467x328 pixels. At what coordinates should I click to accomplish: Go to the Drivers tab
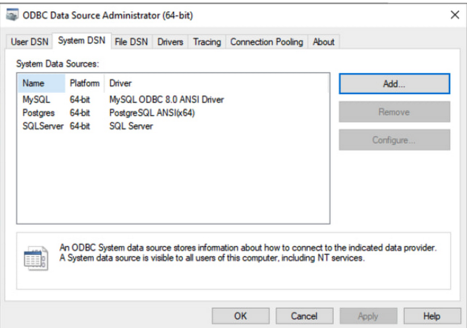click(170, 42)
